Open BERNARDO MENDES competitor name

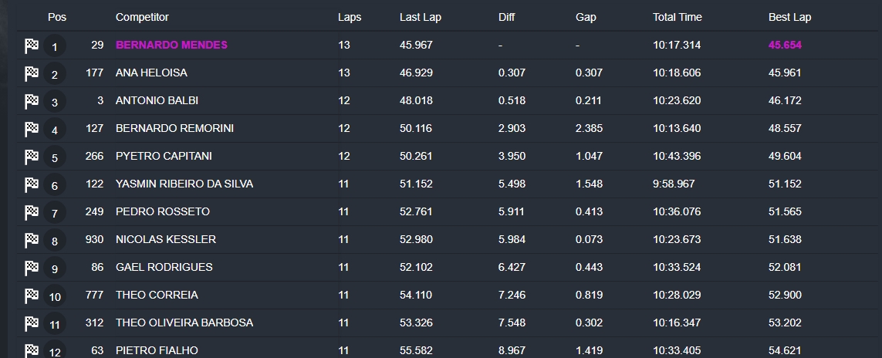[x=171, y=45]
